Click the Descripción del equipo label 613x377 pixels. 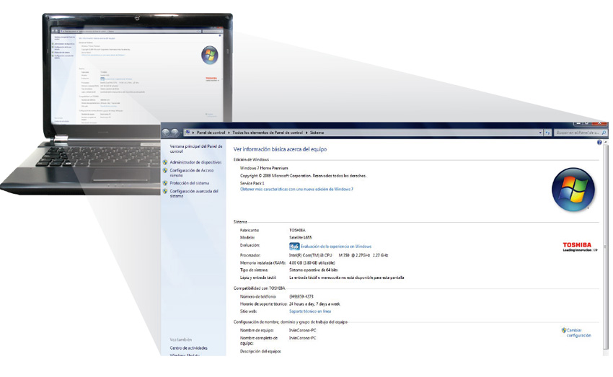point(260,352)
